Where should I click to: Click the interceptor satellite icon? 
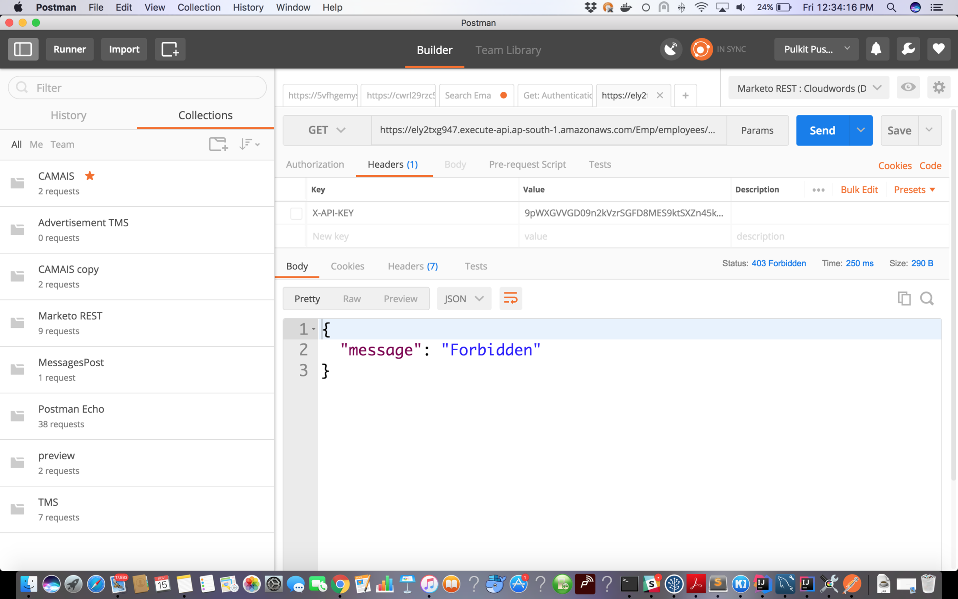click(671, 49)
